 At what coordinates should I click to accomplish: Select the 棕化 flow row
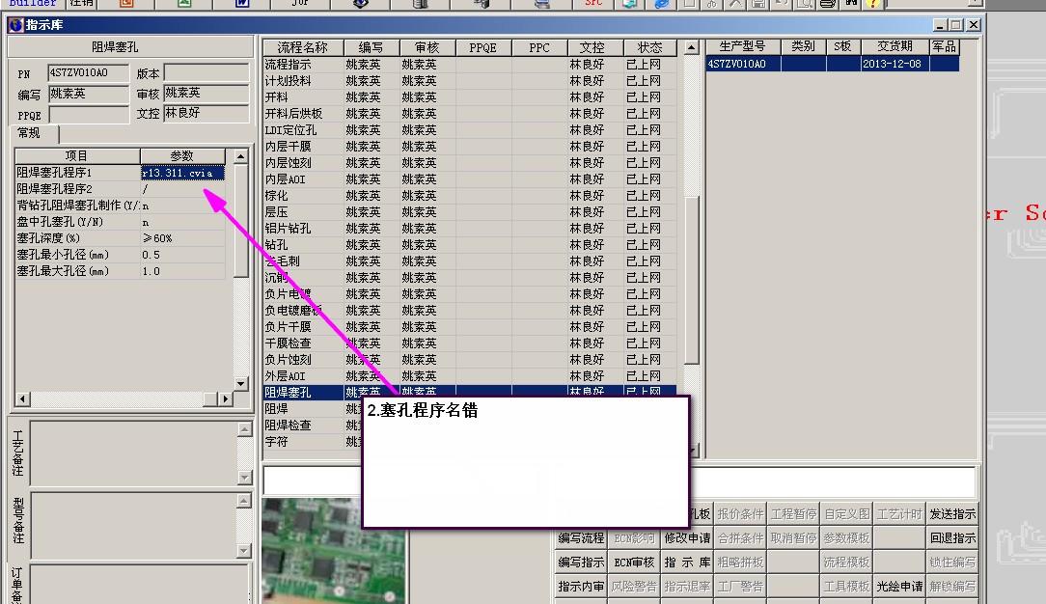click(470, 195)
